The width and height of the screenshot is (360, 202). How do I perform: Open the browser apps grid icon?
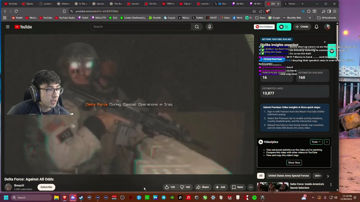pyautogui.click(x=4, y=18)
